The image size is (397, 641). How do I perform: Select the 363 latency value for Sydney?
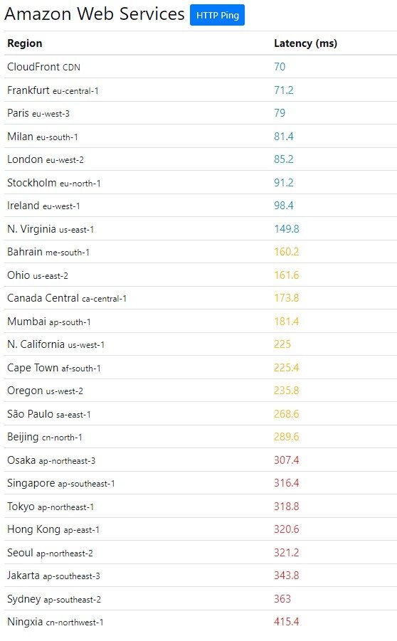pyautogui.click(x=282, y=598)
